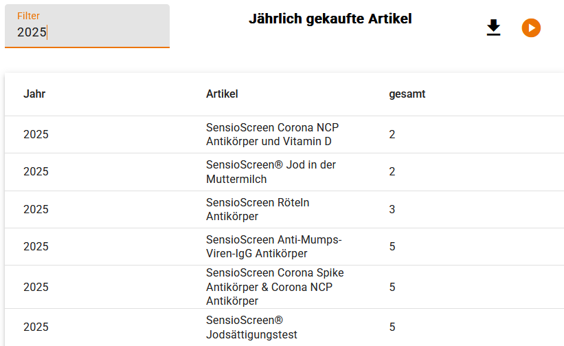Sort by the Artikel column header
This screenshot has width=564, height=346.
pyautogui.click(x=222, y=94)
